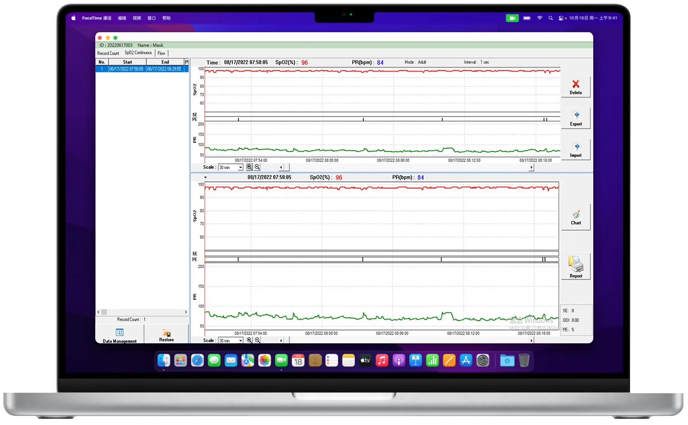Open Podcasts in the Dock
Viewport: 688px width, 425px height.
click(399, 360)
